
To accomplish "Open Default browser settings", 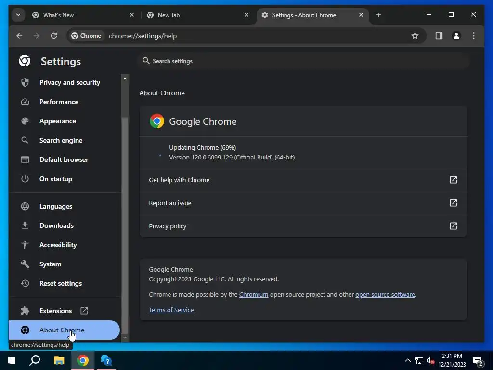I will 65,159.
